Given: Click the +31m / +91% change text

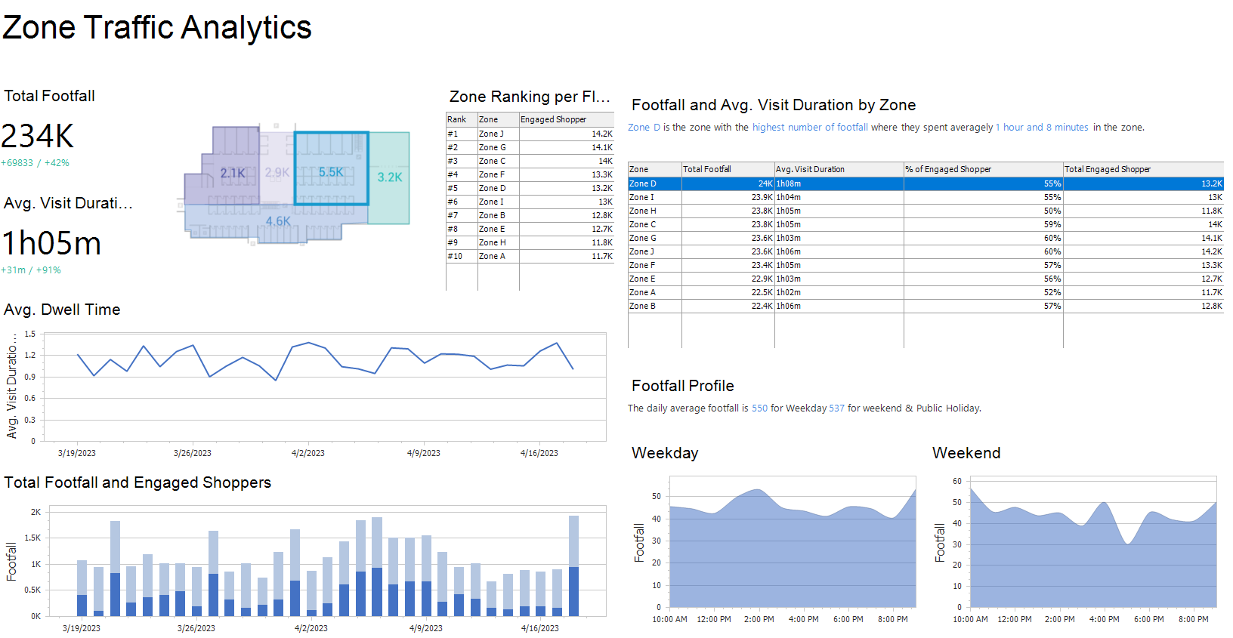Looking at the screenshot, I should [31, 270].
